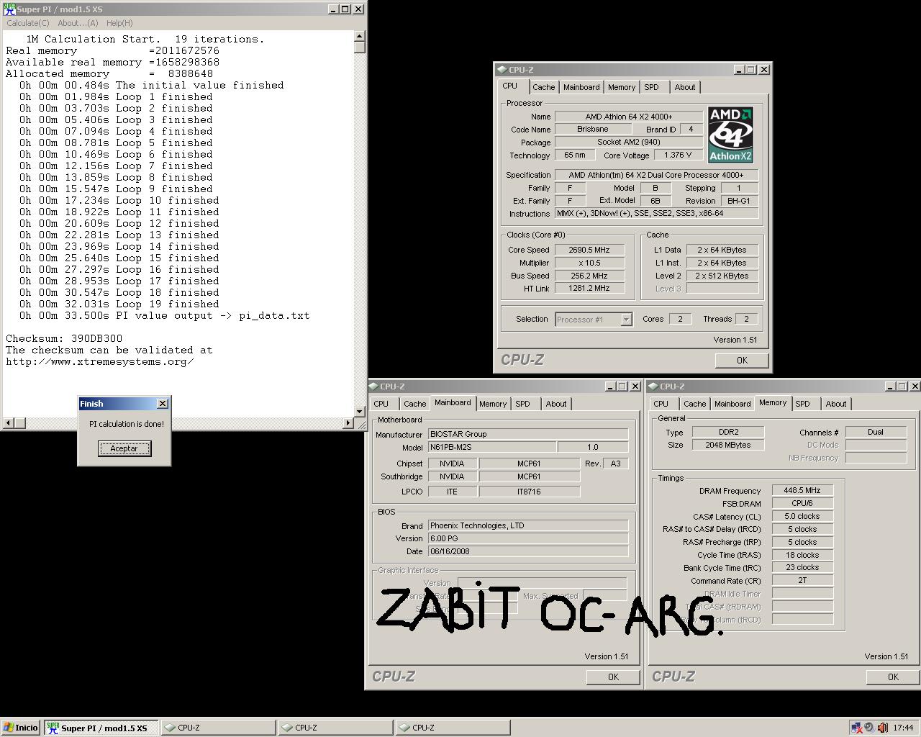Viewport: 921px width, 737px height.
Task: Click the title icon of CPU-Z processor window
Action: [502, 70]
